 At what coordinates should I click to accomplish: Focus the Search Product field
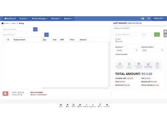(23, 35)
